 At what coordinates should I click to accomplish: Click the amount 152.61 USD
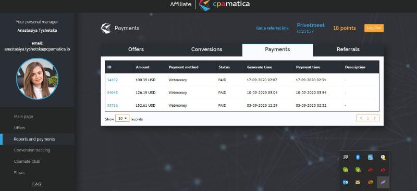click(x=145, y=106)
